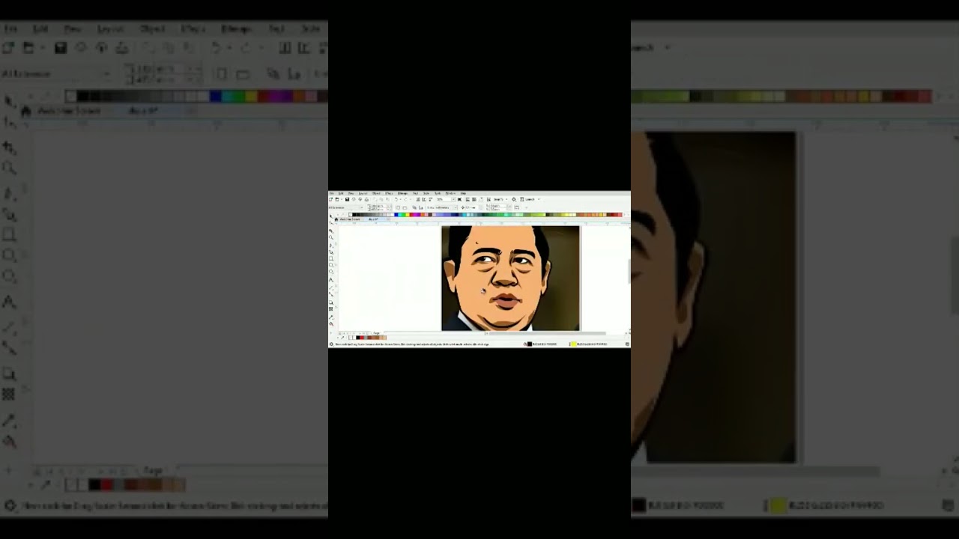The image size is (959, 539).
Task: Pick the black swatch in color palette
Action: click(x=354, y=215)
